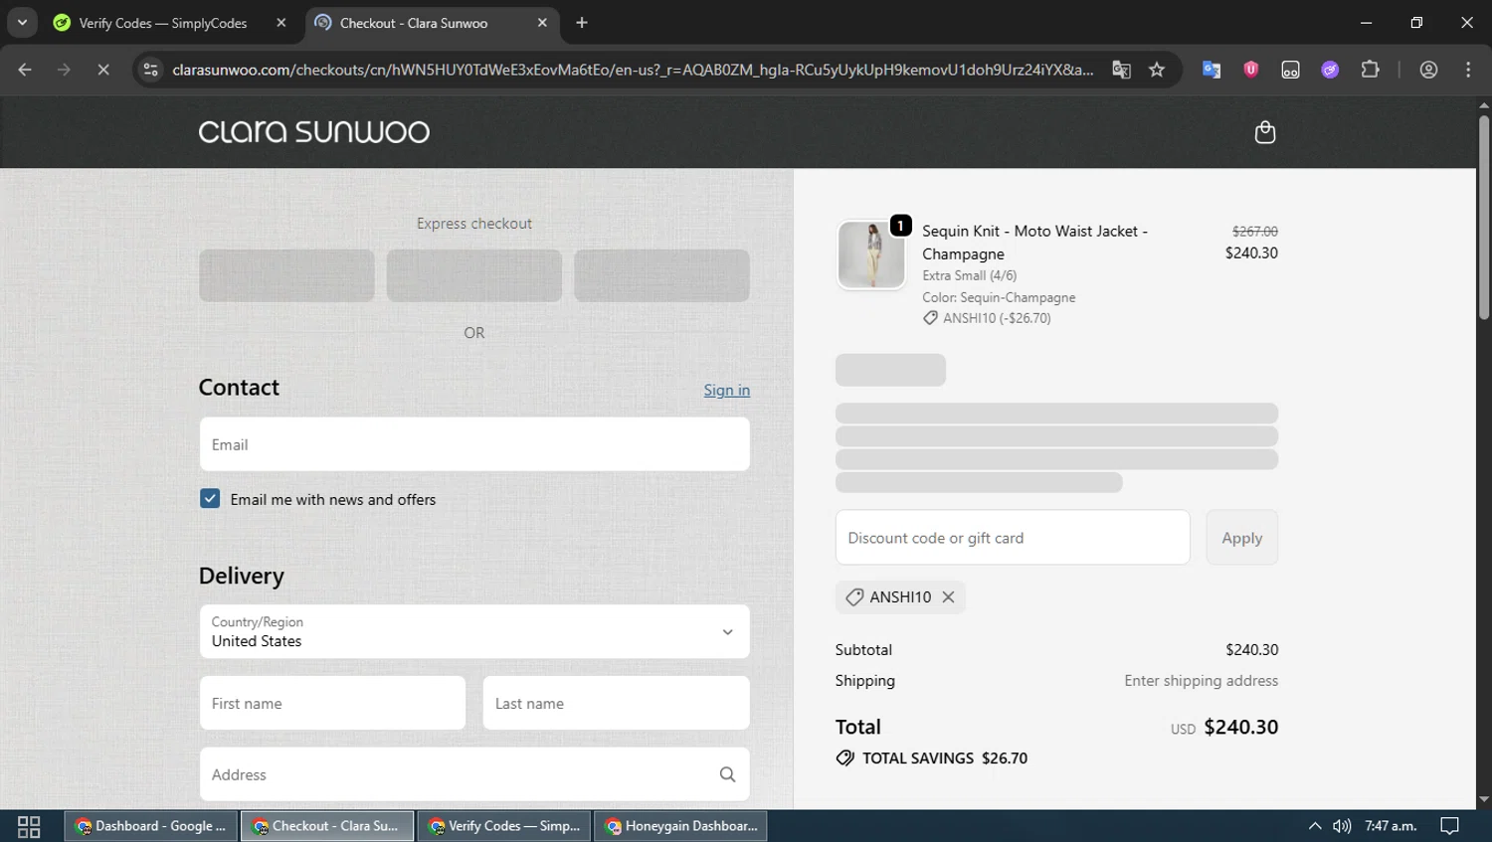Open the notification center icon
The image size is (1492, 842).
pos(1449,826)
